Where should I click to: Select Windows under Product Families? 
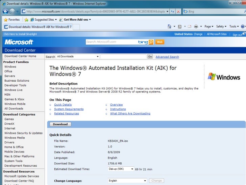pyautogui.click(x=10, y=67)
